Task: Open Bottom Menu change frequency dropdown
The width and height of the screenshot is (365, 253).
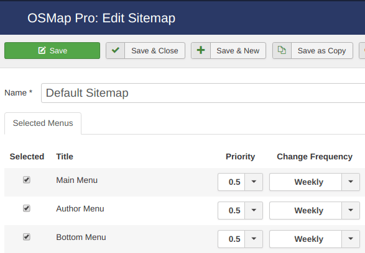Action: click(315, 239)
